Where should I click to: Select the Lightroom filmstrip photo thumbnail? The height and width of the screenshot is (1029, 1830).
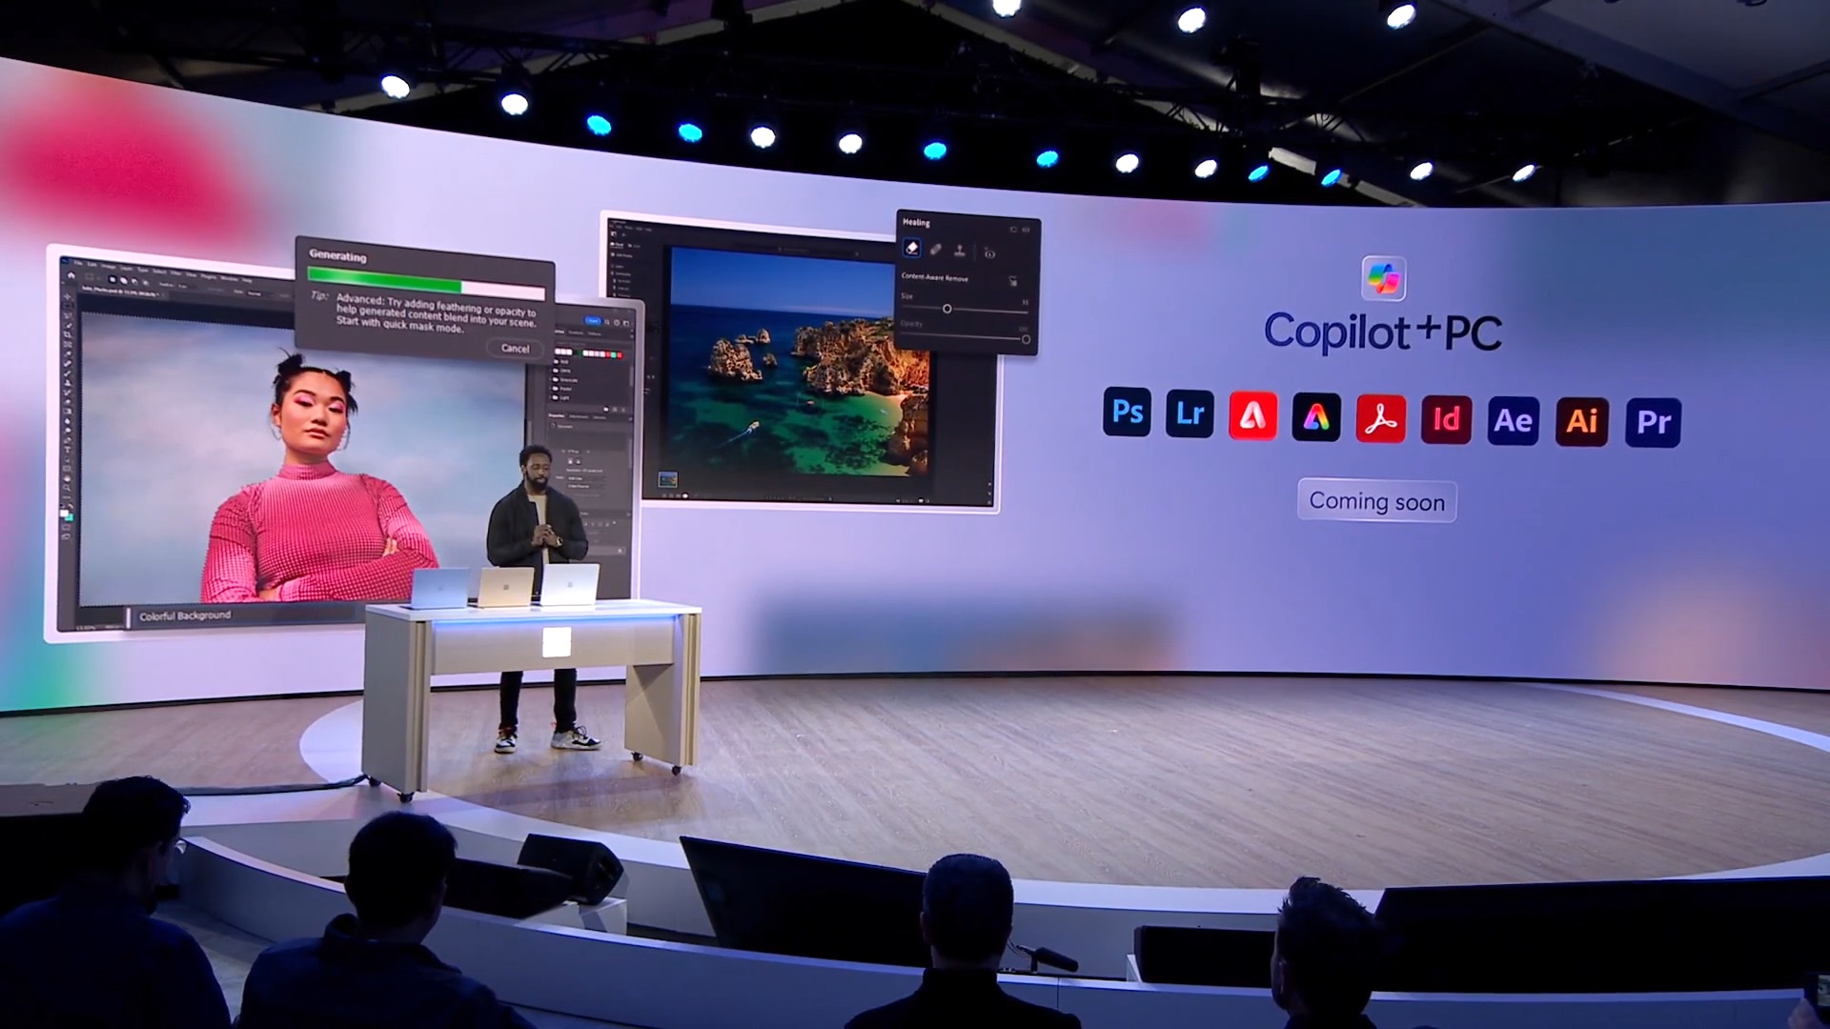(667, 479)
